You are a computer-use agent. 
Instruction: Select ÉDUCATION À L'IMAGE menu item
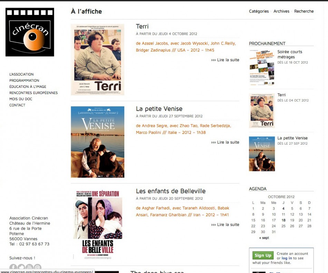[x=28, y=87]
